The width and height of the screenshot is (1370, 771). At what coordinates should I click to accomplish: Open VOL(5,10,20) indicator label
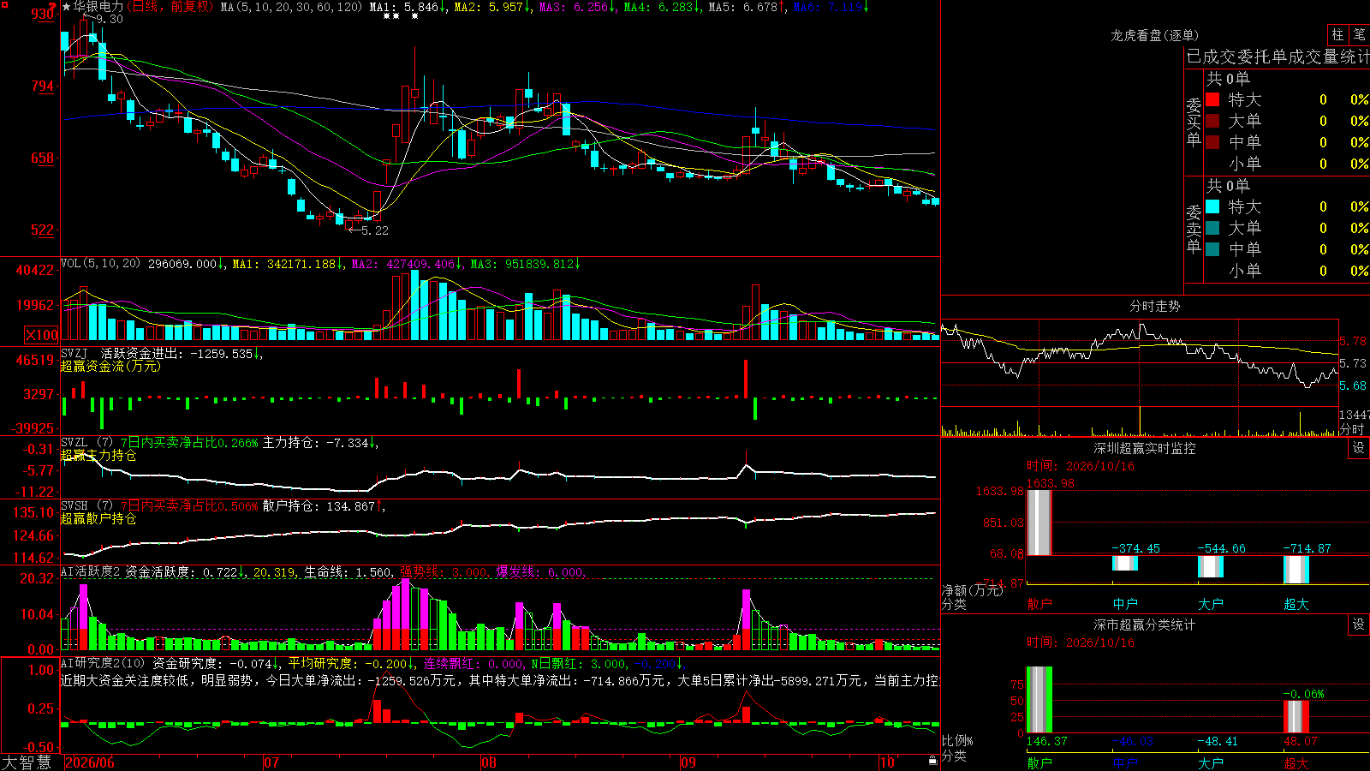point(100,264)
